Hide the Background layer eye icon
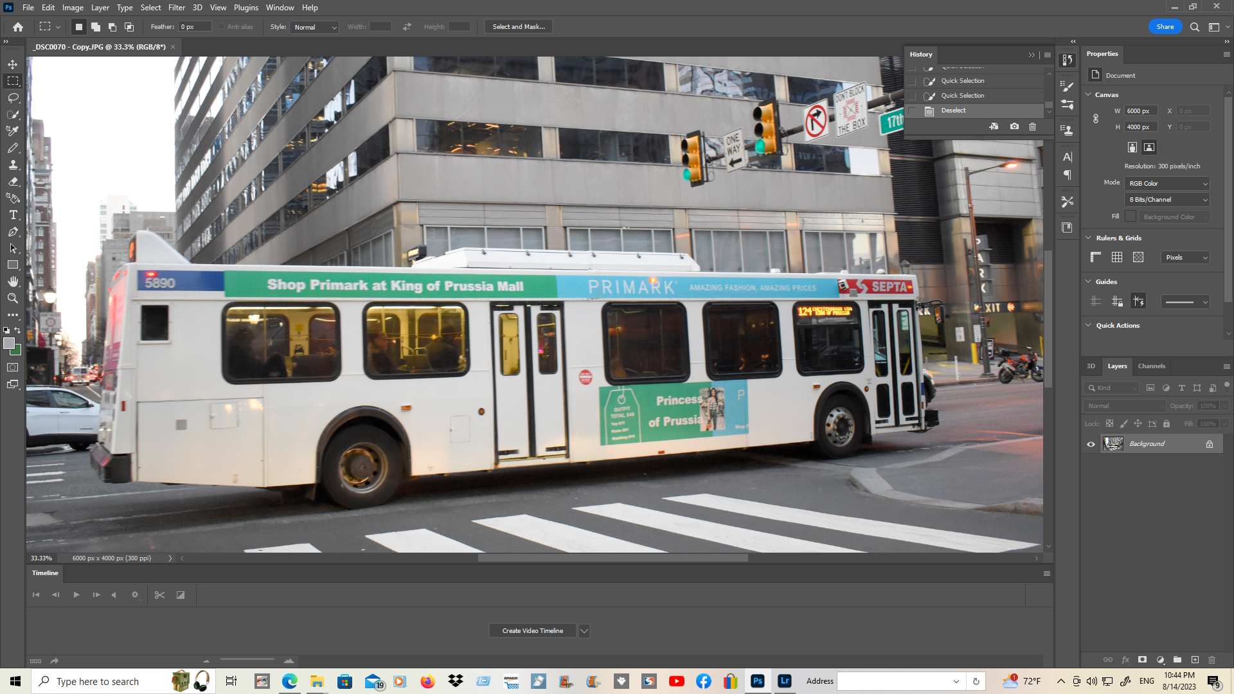The width and height of the screenshot is (1234, 694). pos(1091,444)
